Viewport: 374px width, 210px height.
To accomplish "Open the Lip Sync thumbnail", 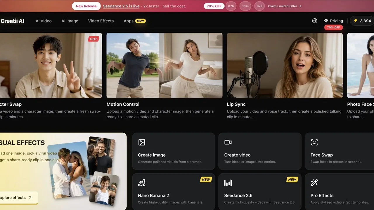I will (x=285, y=65).
